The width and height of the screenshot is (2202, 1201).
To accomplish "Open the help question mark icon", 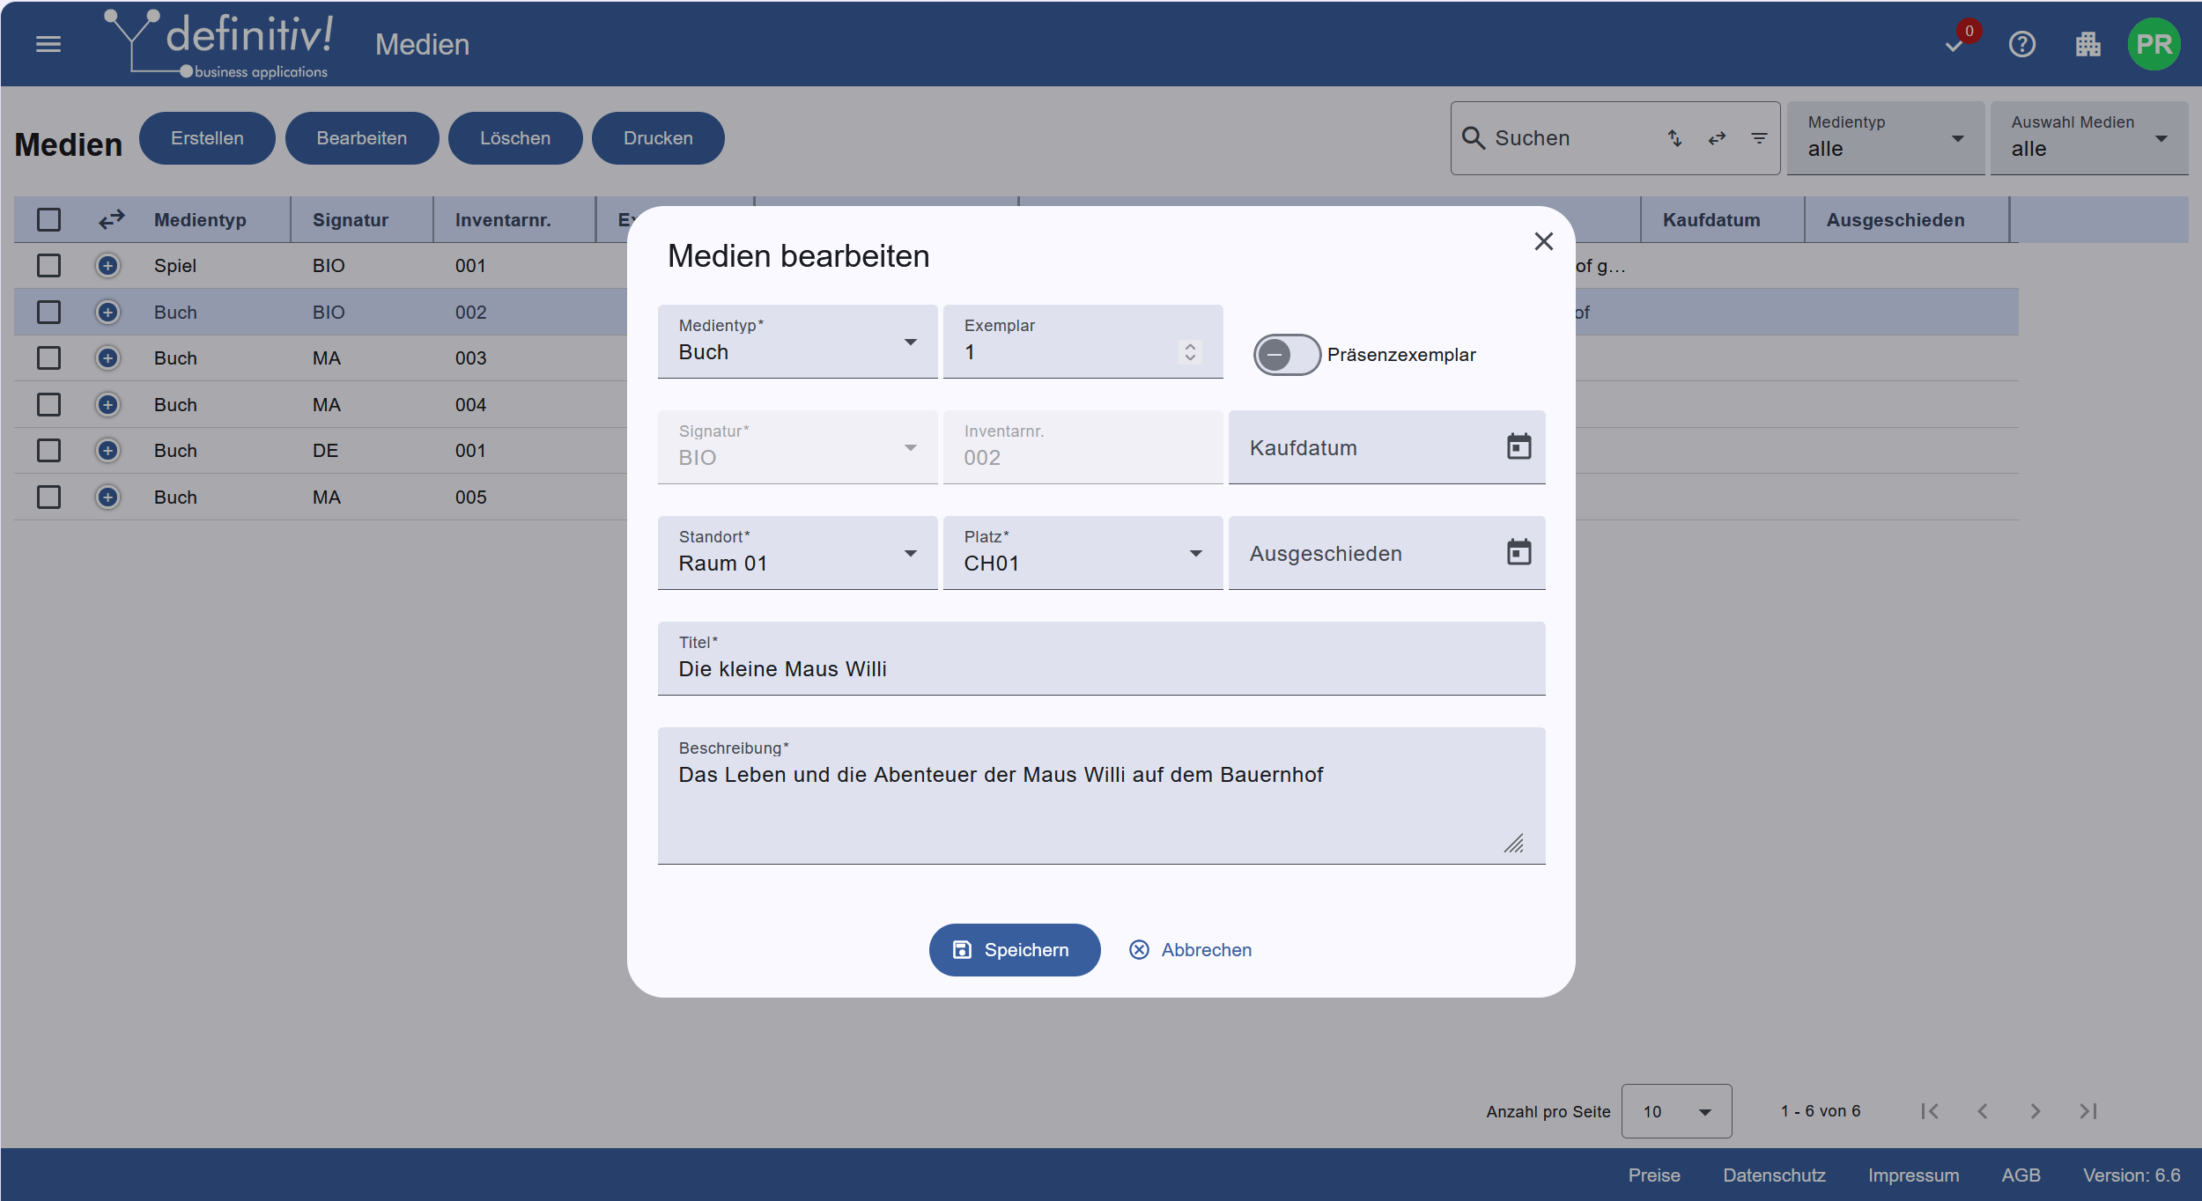I will tap(2022, 44).
